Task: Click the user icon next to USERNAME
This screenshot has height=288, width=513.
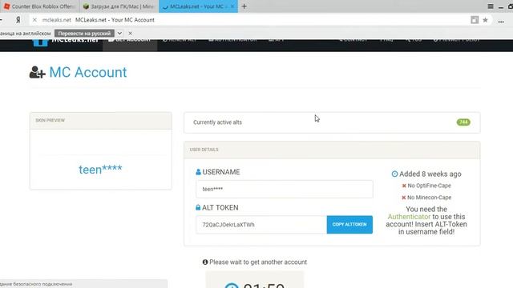Action: pyautogui.click(x=198, y=172)
